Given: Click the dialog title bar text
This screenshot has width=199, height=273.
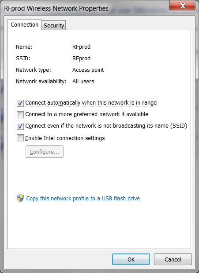Looking at the screenshot, I should tap(56, 8).
